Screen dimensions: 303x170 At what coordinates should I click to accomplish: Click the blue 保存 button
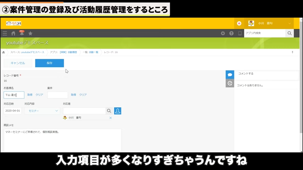tap(49, 63)
